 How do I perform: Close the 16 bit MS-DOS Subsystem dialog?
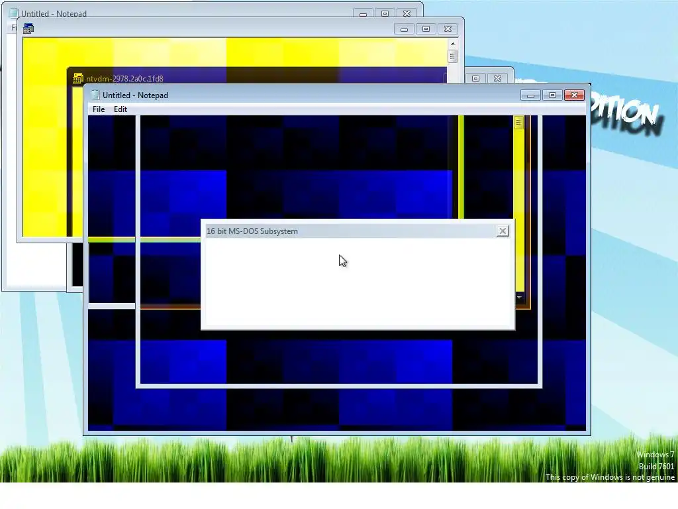[x=503, y=231]
